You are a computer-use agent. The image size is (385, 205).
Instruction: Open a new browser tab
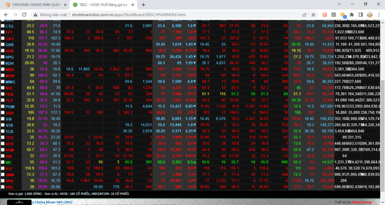click(x=143, y=5)
